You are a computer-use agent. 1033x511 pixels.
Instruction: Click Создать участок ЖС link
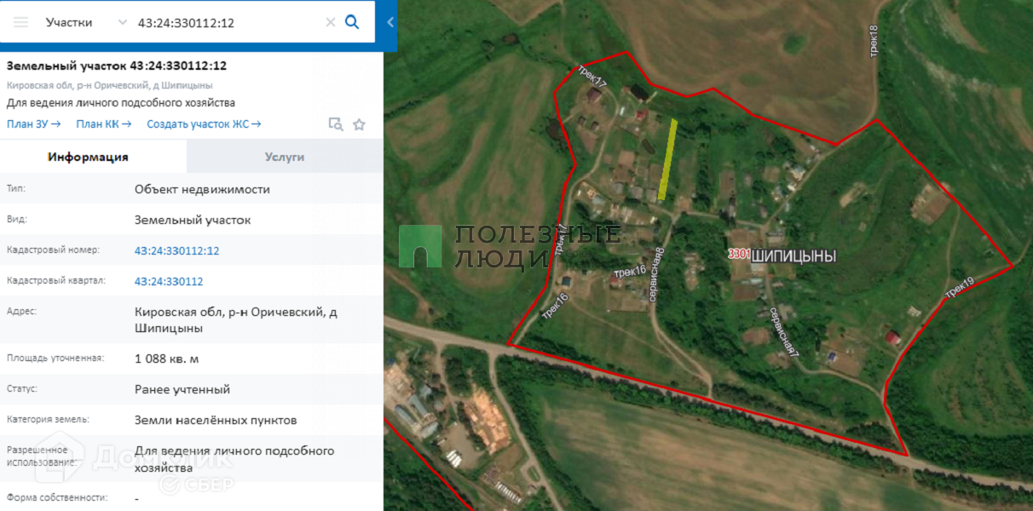[204, 124]
